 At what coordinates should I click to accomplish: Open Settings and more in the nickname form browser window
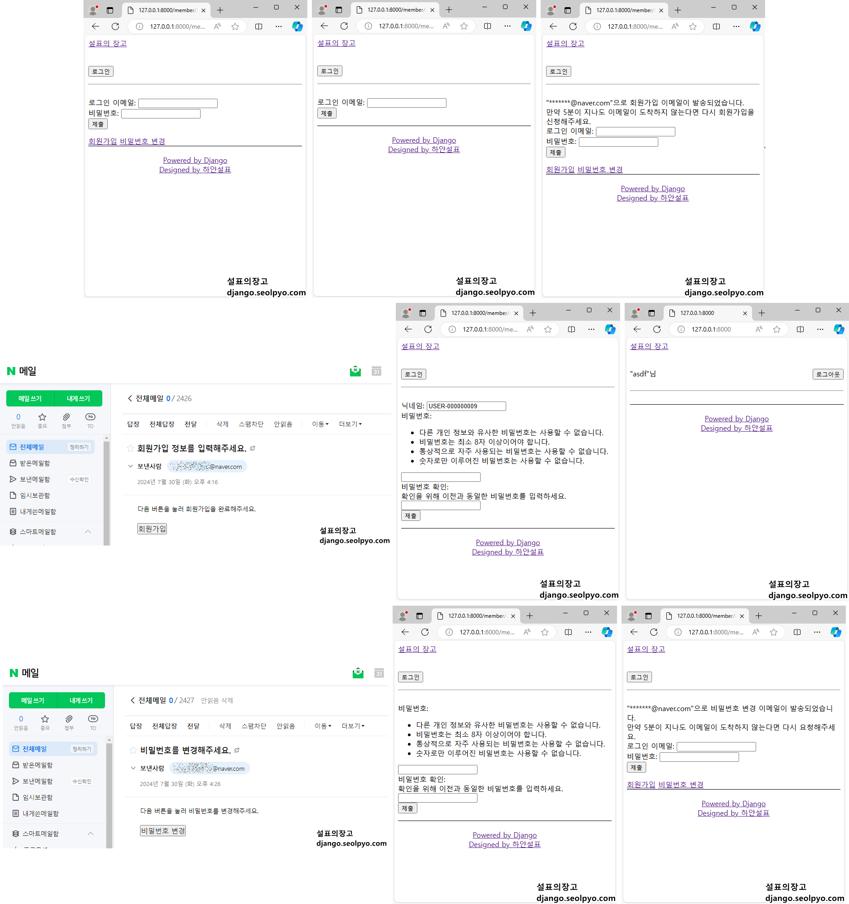591,329
